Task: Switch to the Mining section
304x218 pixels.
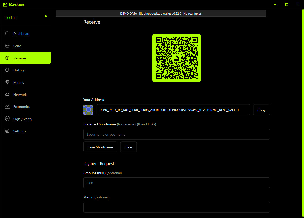Action: (26, 82)
